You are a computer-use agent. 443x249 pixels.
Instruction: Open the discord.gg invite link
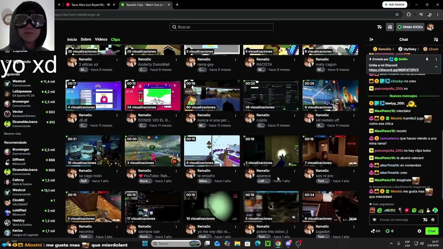click(394, 70)
